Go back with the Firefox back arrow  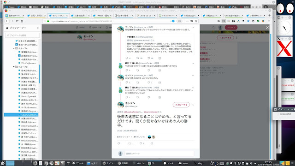7,21
